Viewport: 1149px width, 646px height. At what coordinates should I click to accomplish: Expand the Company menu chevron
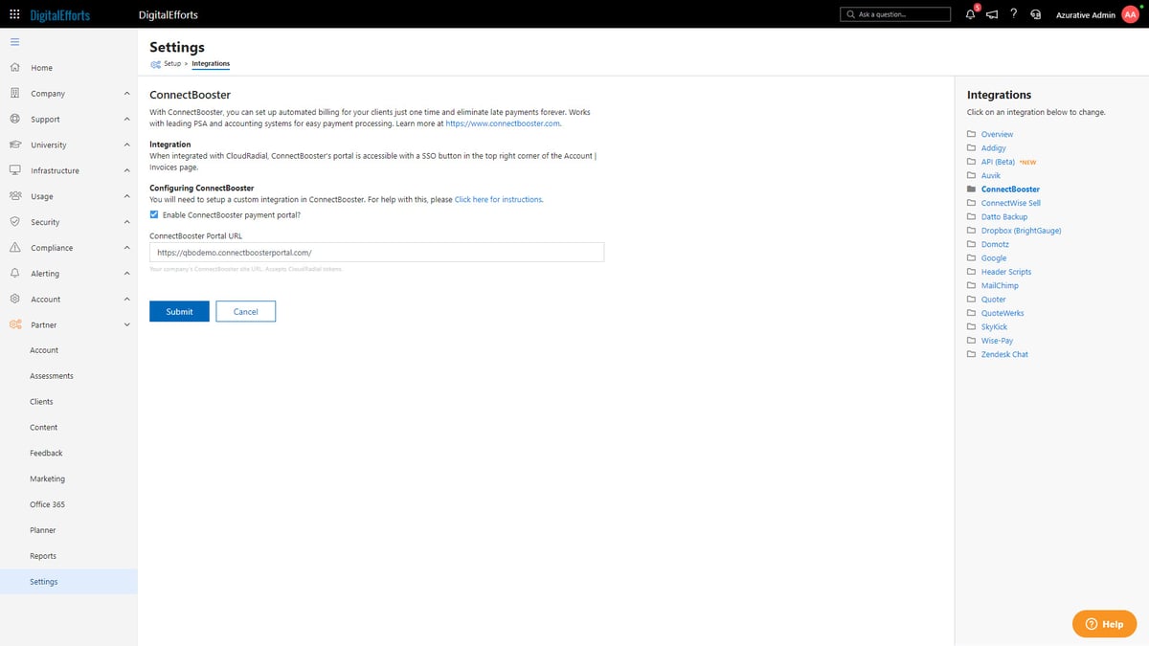pos(127,94)
